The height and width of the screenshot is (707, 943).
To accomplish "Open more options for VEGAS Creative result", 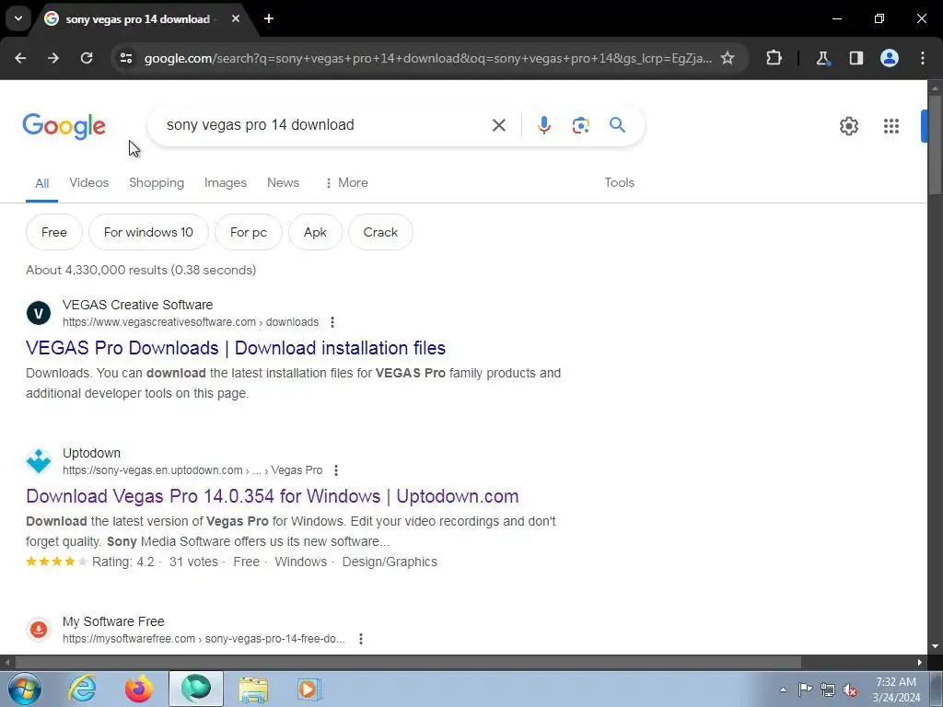I will click(x=332, y=322).
